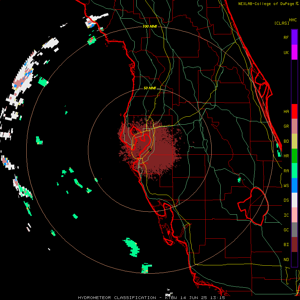This screenshot has height=300, width=300.
Task: Click the 'UK' legend label
Action: tap(286, 52)
